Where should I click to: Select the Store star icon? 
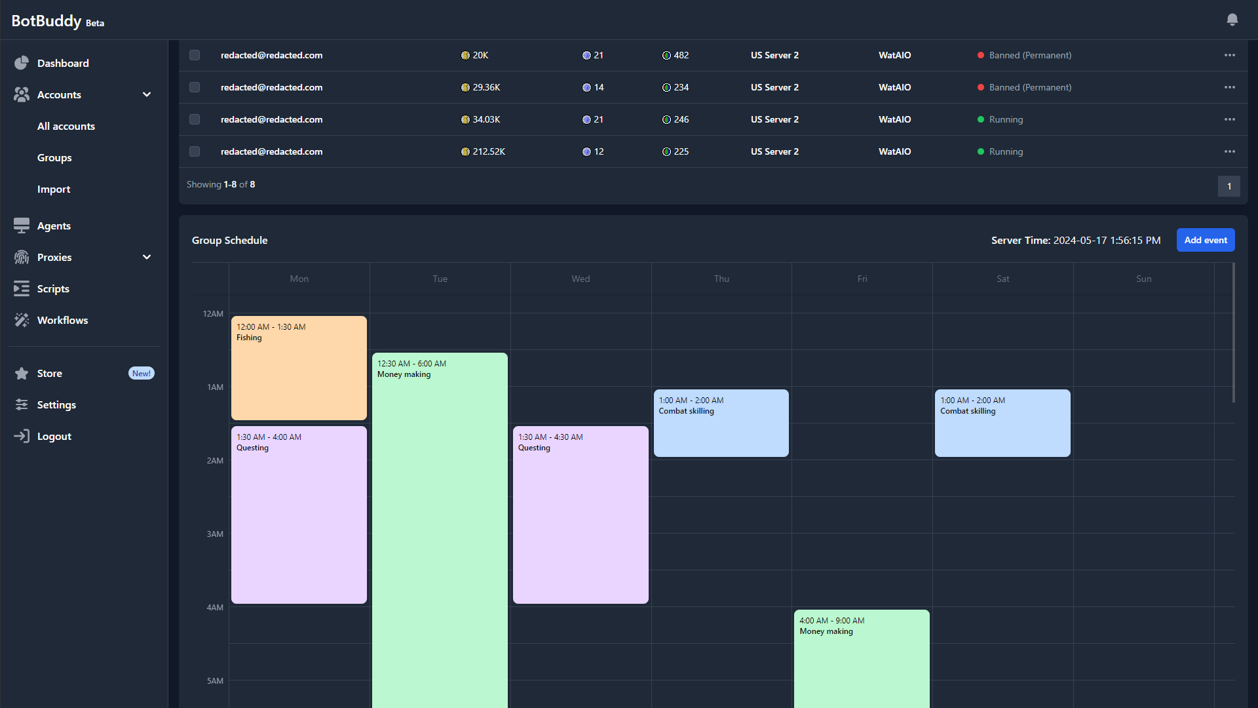coord(21,373)
